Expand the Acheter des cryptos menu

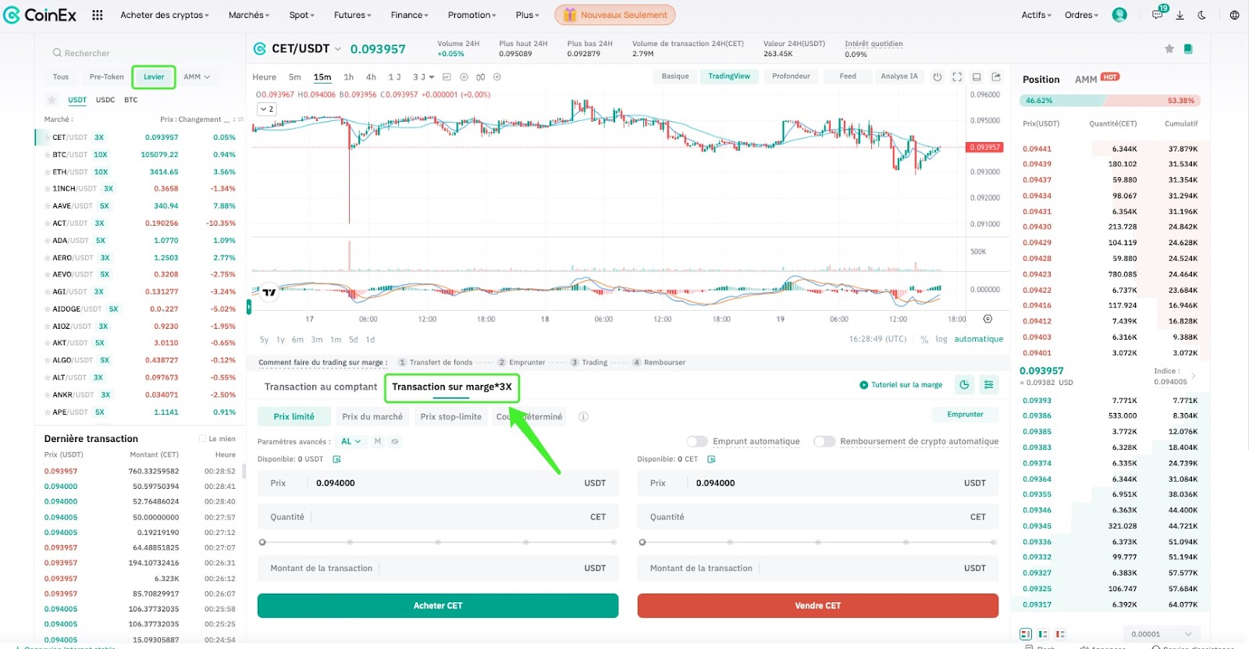pyautogui.click(x=165, y=15)
